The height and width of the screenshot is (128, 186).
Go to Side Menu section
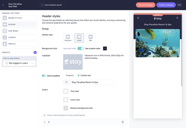[x=19, y=31]
